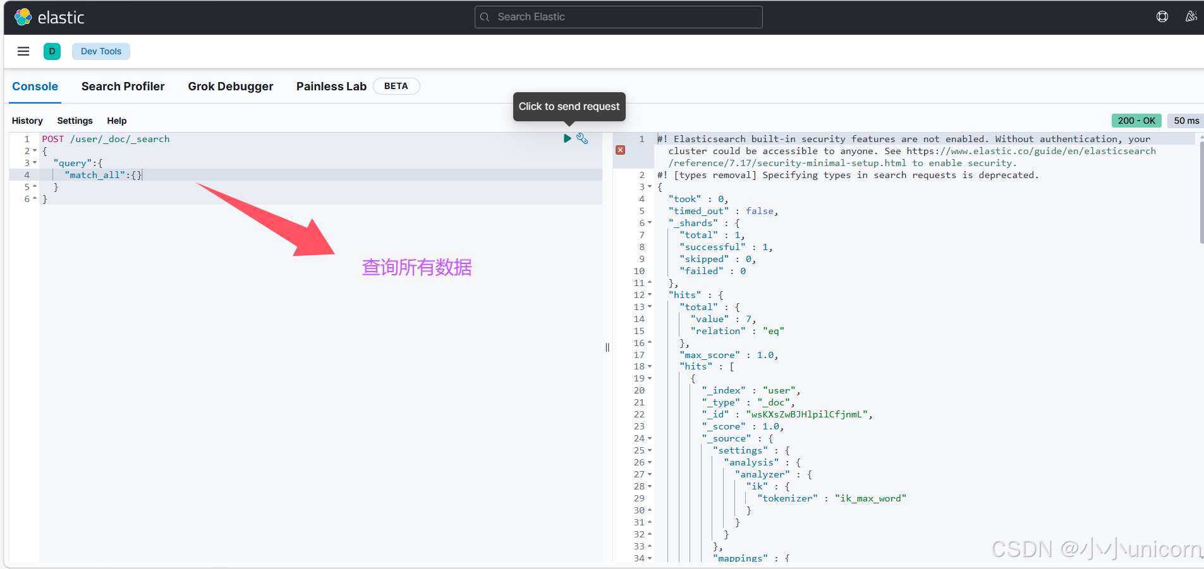Viewport: 1204px width, 569px height.
Task: Send the request with the play icon
Action: (567, 138)
